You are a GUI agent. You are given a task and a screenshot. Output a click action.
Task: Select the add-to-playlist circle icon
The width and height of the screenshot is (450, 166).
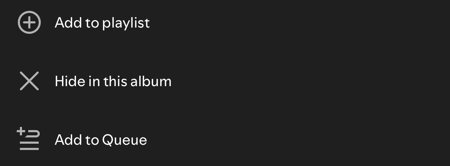pyautogui.click(x=29, y=23)
